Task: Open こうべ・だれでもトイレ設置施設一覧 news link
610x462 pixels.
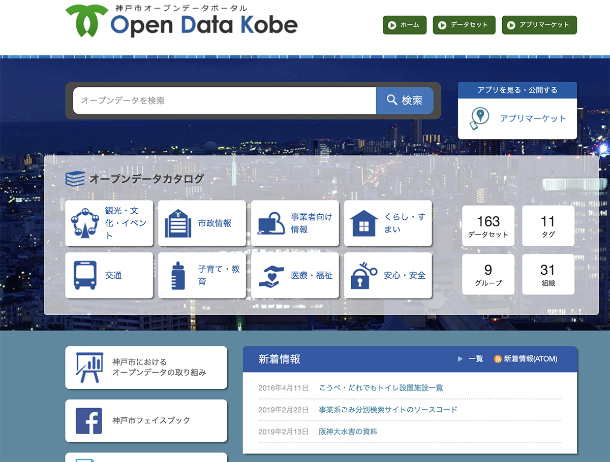Action: (381, 388)
